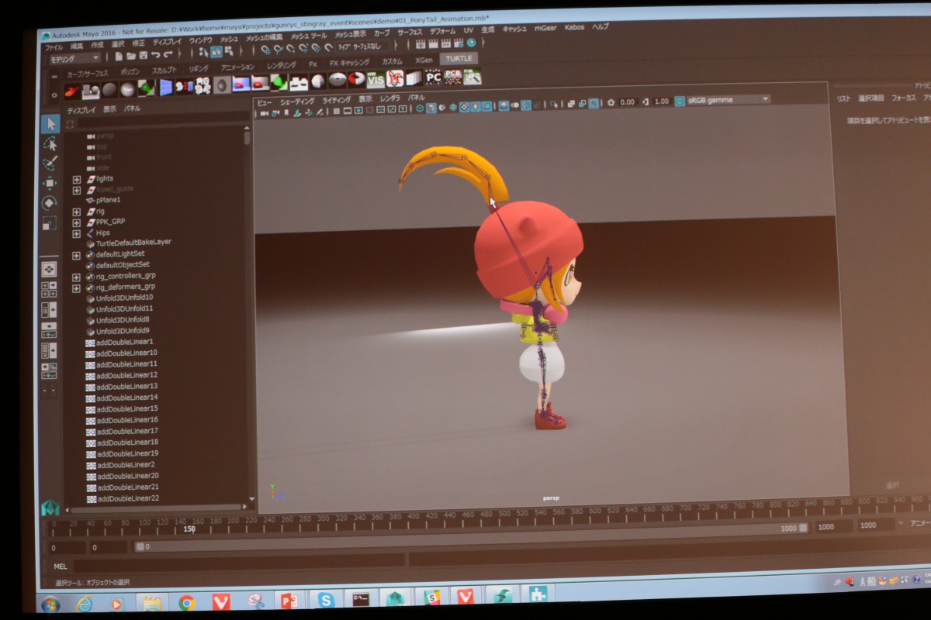931x620 pixels.
Task: Pick the Paint Selection tool
Action: pyautogui.click(x=50, y=164)
